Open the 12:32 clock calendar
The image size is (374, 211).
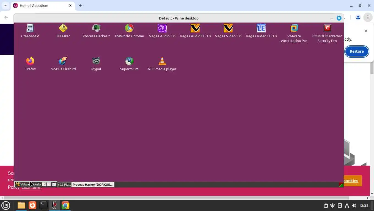pyautogui.click(x=364, y=206)
